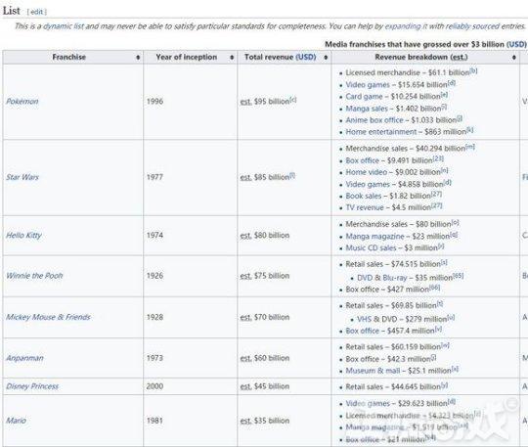Select year 1974 in Hello Kitty row
The image size is (528, 447).
tap(154, 235)
